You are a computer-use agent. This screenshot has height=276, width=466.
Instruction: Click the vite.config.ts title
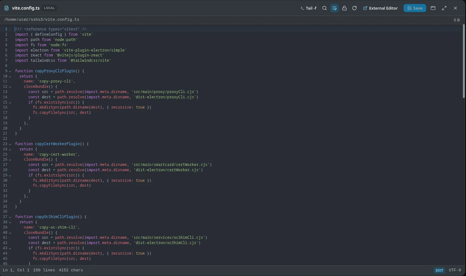(x=26, y=8)
